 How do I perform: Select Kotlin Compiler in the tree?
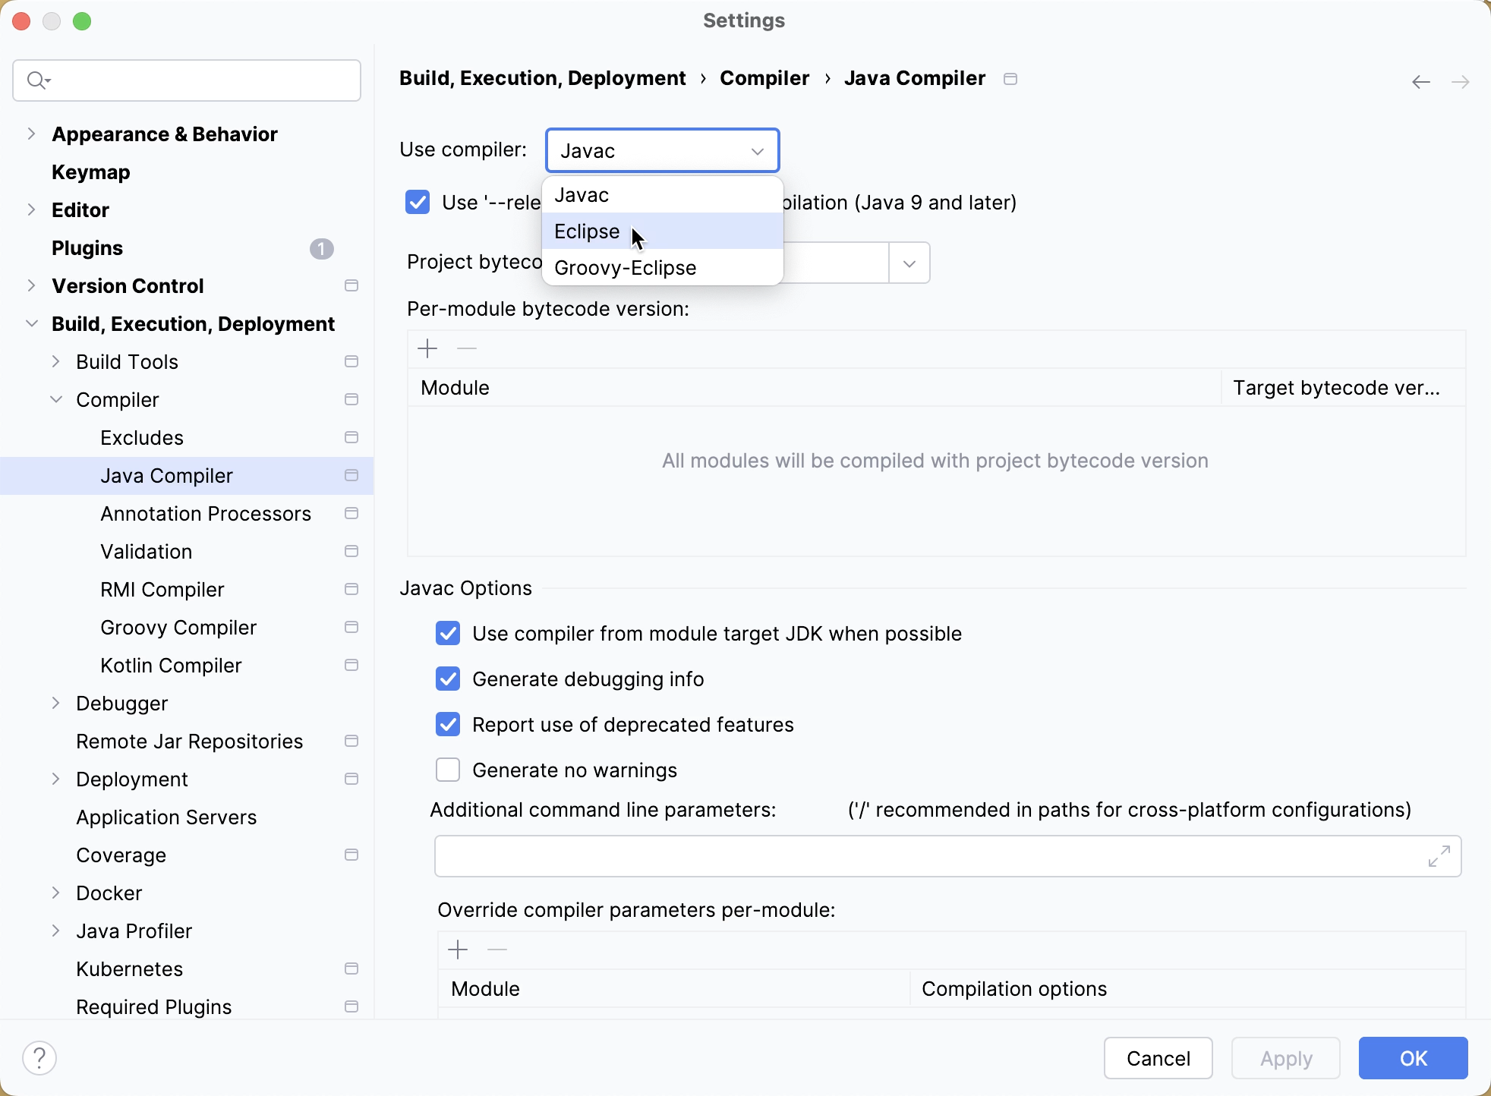(171, 666)
